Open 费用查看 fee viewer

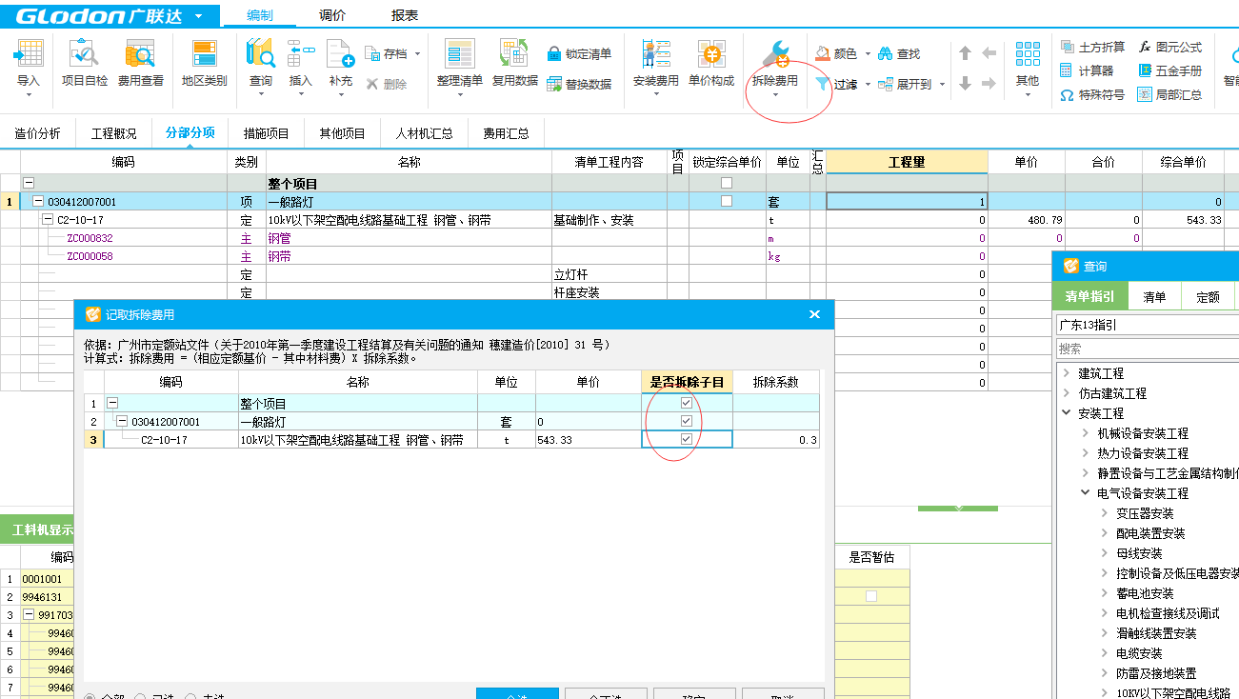coord(141,63)
